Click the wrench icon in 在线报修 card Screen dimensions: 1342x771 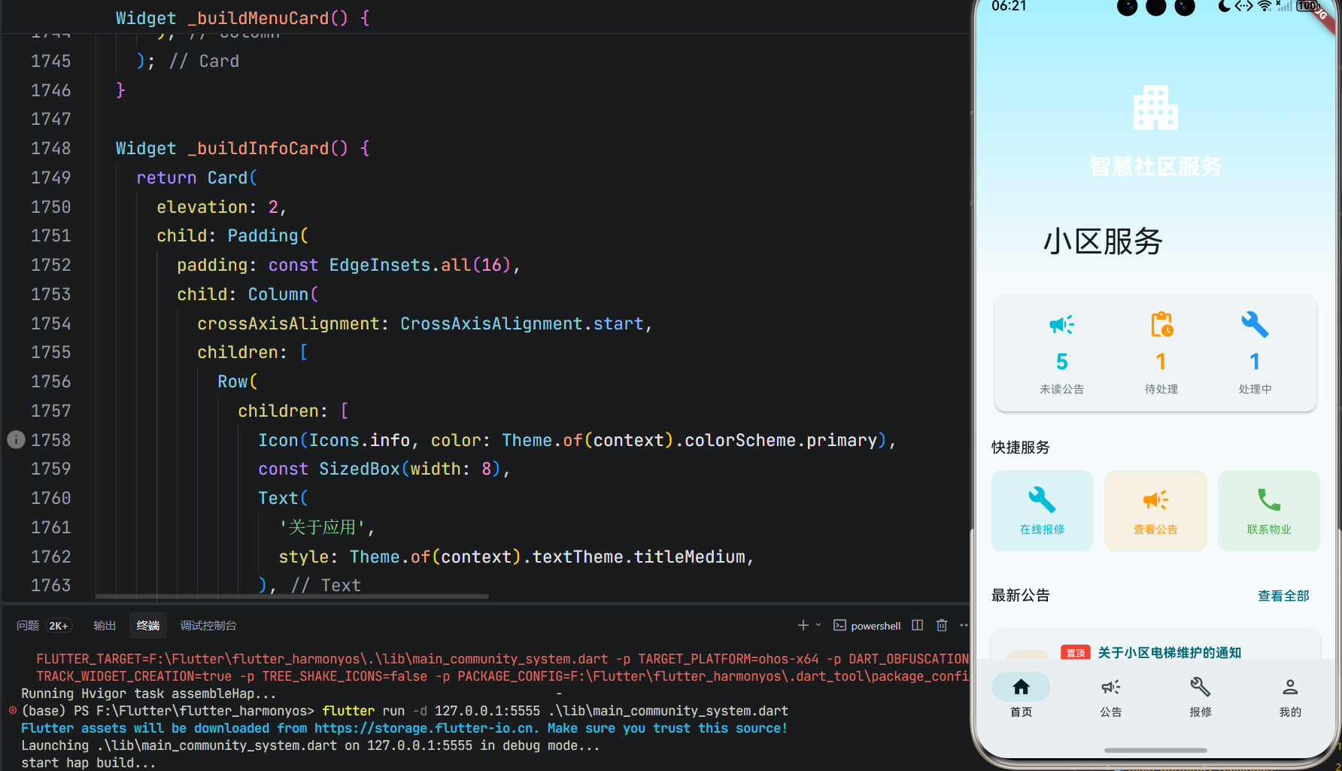[1042, 499]
